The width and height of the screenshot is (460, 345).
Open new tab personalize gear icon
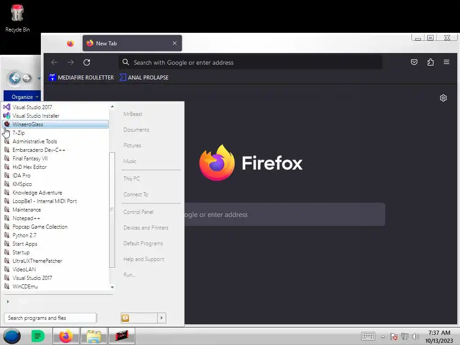[x=443, y=97]
